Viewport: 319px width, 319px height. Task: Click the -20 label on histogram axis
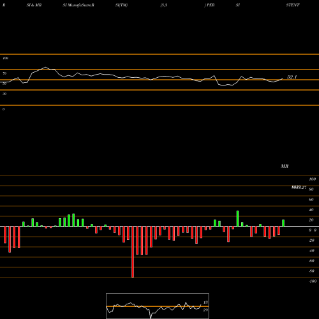(x=311, y=241)
